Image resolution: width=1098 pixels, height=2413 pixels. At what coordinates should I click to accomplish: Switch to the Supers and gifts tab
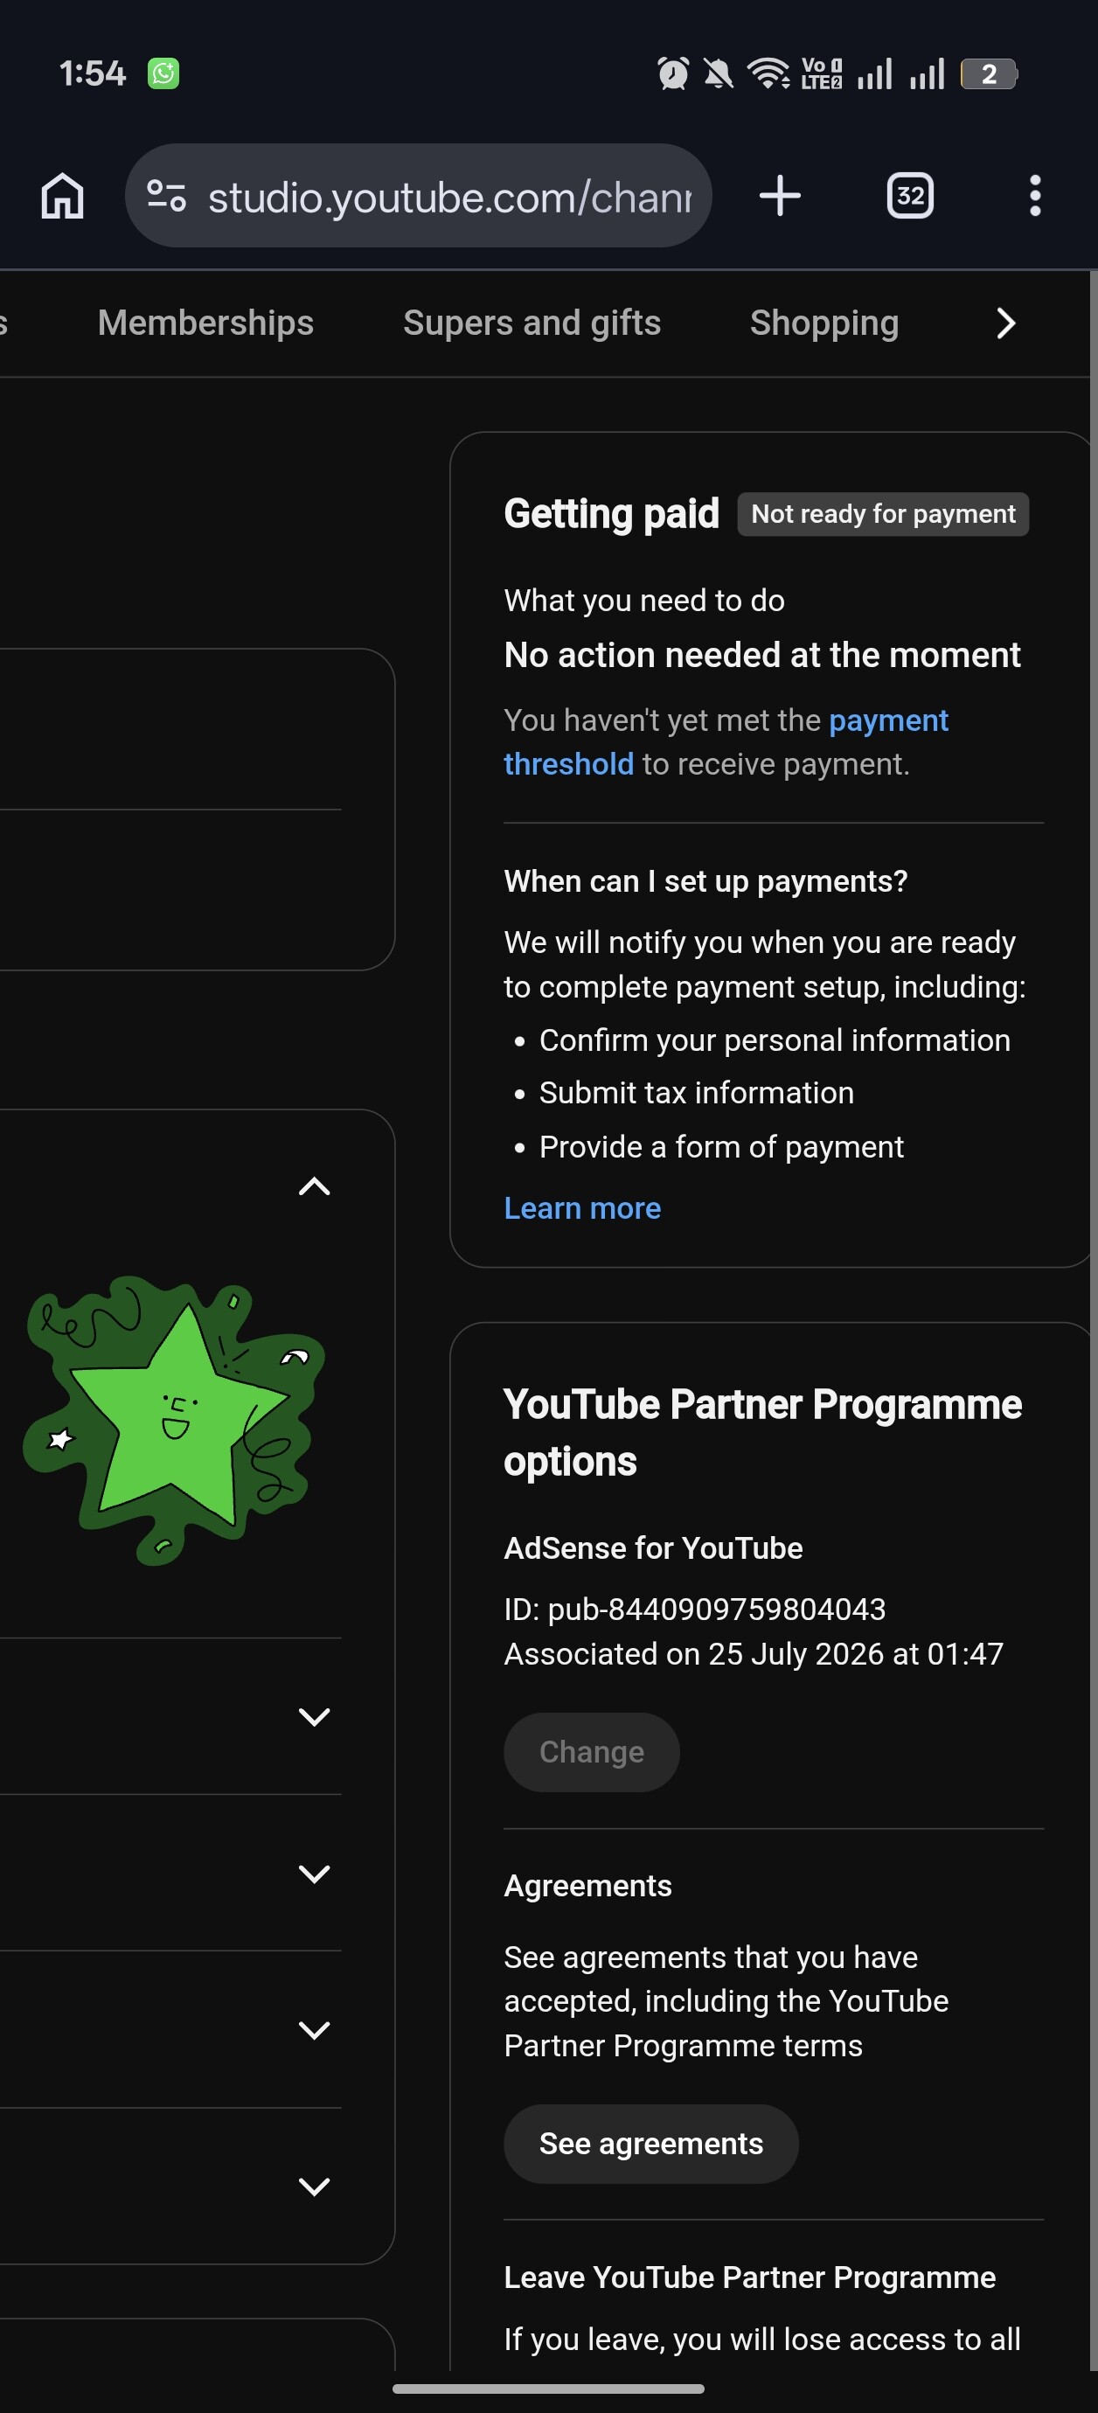[x=532, y=323]
